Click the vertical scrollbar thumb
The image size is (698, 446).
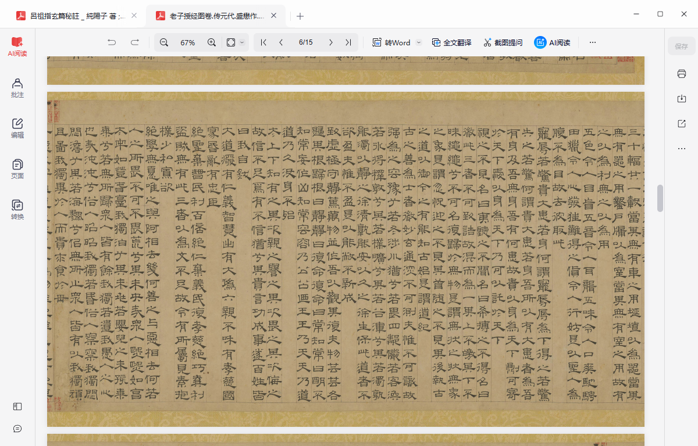click(660, 198)
